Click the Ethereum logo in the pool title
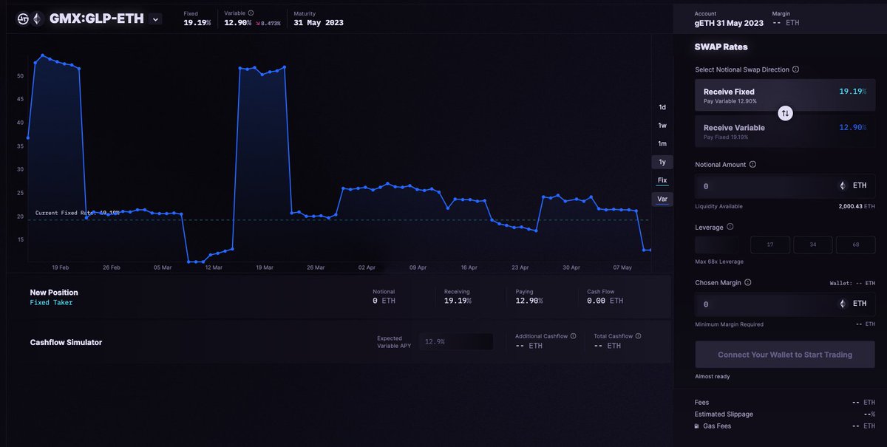 tap(36, 19)
